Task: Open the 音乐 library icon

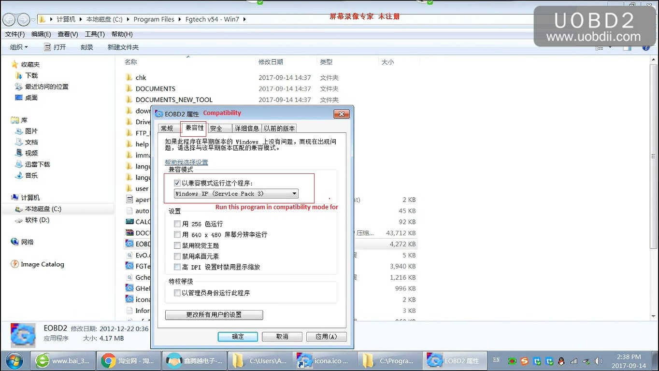Action: (19, 175)
